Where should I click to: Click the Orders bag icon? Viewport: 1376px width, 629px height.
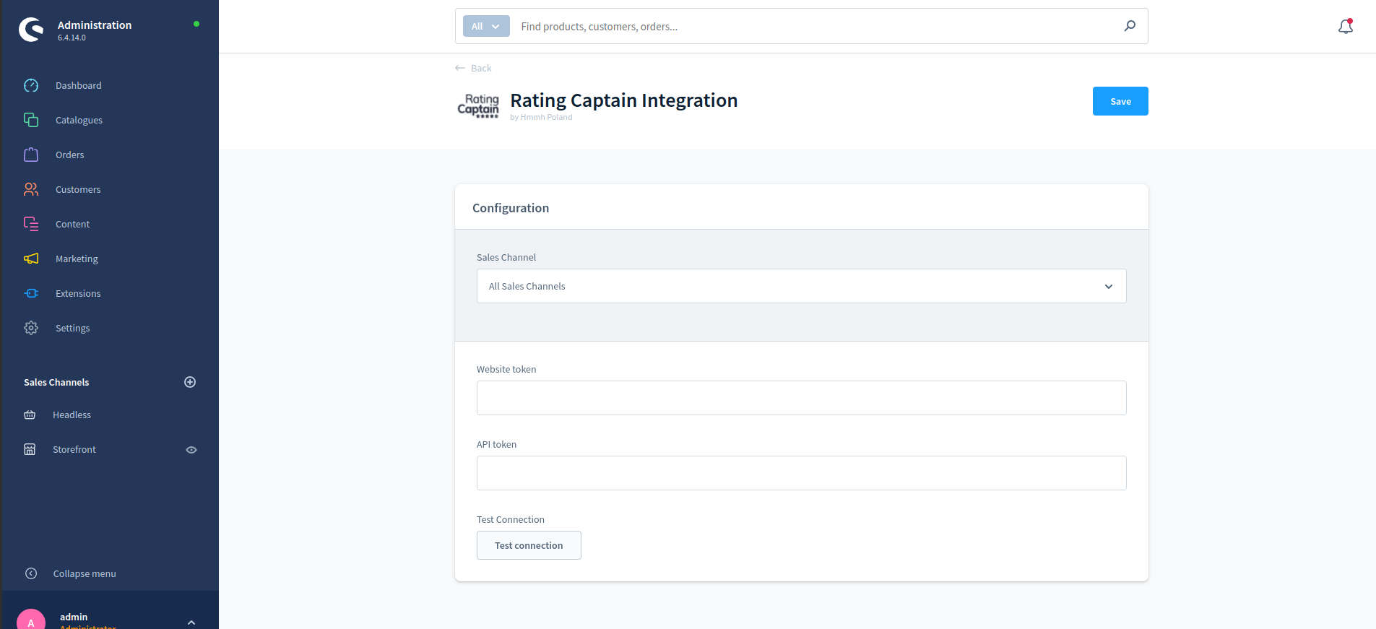tap(31, 155)
